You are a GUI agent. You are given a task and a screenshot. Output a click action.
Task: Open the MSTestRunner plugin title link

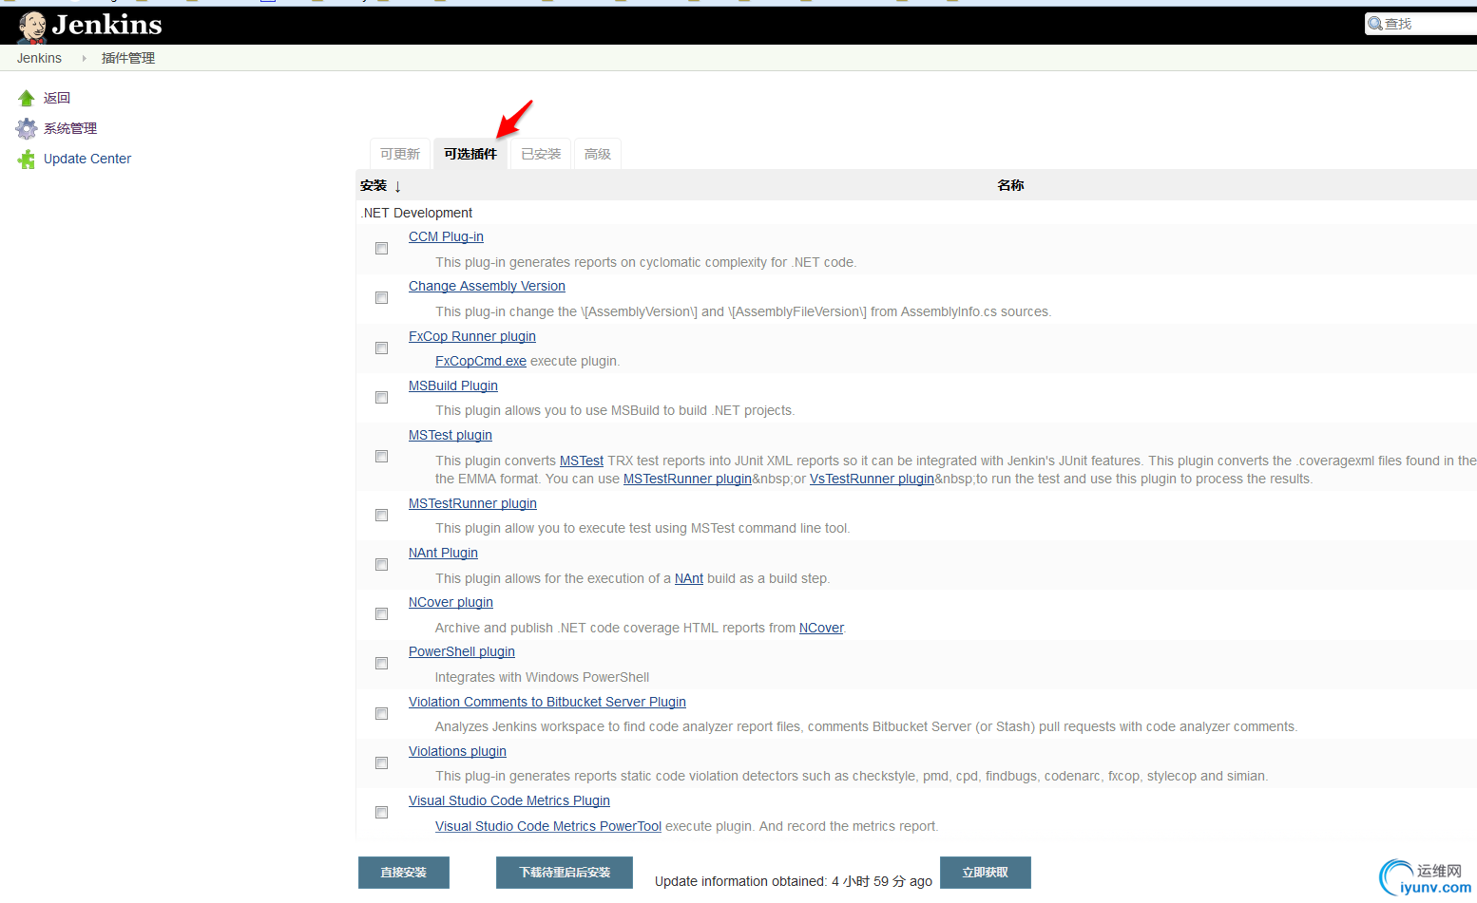(472, 504)
